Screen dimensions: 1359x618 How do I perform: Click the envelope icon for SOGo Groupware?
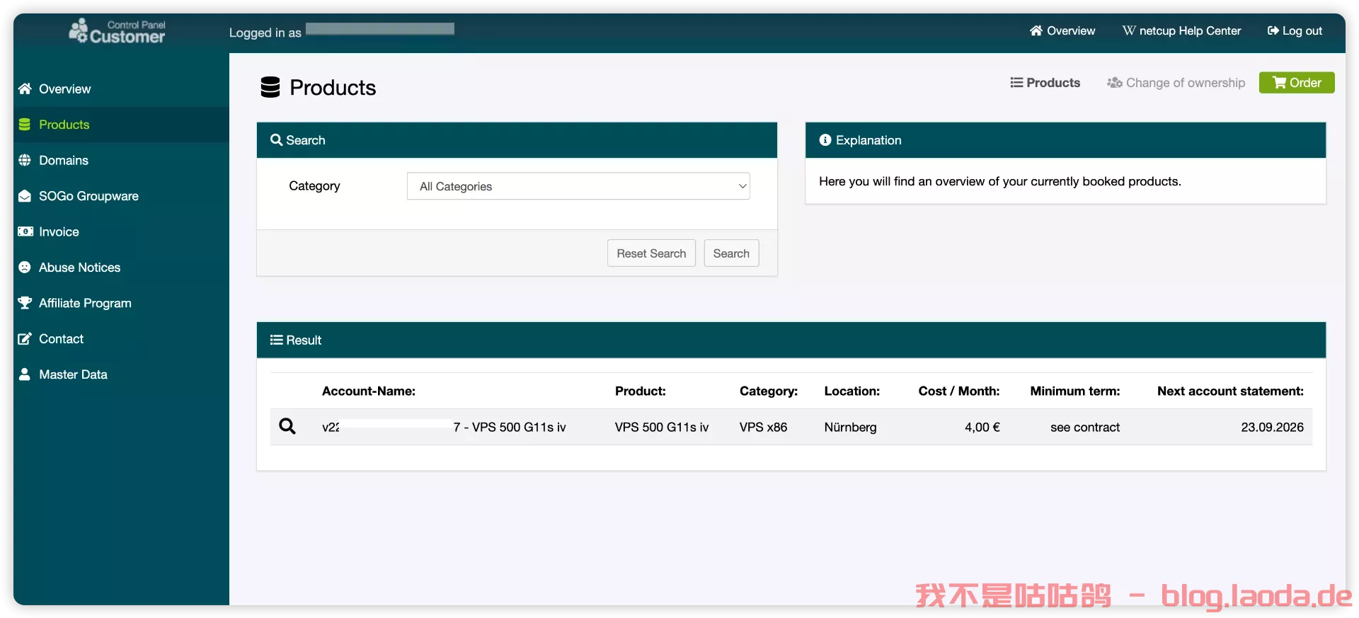(25, 196)
